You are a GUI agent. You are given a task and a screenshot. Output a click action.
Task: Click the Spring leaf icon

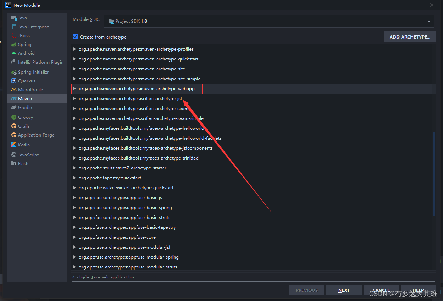[14, 45]
